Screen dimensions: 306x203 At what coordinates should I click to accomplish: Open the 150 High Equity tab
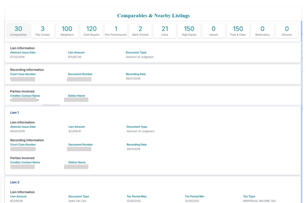(189, 31)
